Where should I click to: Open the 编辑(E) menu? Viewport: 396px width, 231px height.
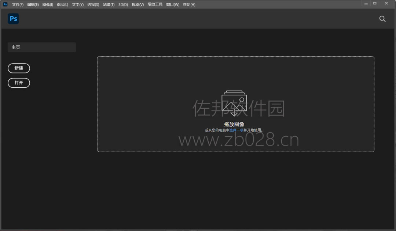coord(33,4)
